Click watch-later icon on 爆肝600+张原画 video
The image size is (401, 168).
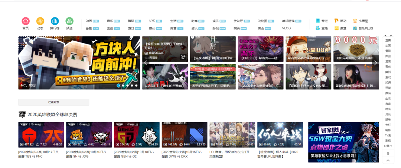(x=183, y=57)
